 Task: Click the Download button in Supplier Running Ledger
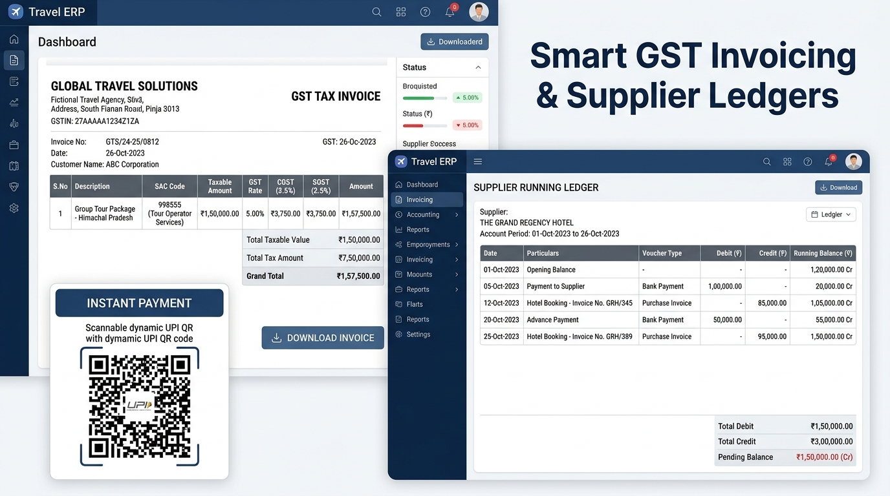[838, 187]
